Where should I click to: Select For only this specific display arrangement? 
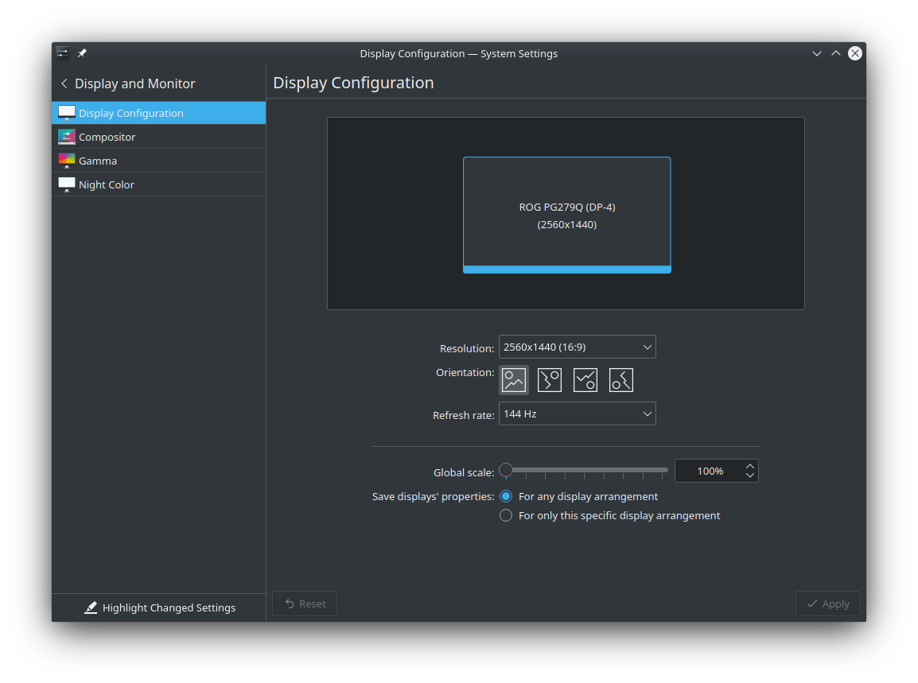(506, 515)
